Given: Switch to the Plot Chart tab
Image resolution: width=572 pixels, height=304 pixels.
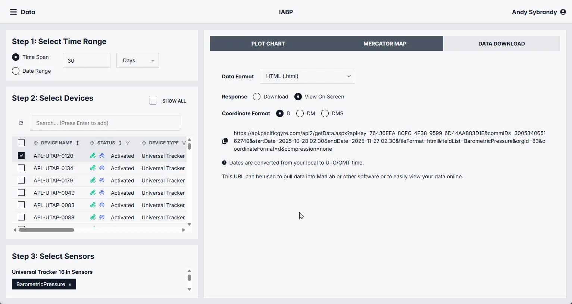Looking at the screenshot, I should tap(268, 44).
